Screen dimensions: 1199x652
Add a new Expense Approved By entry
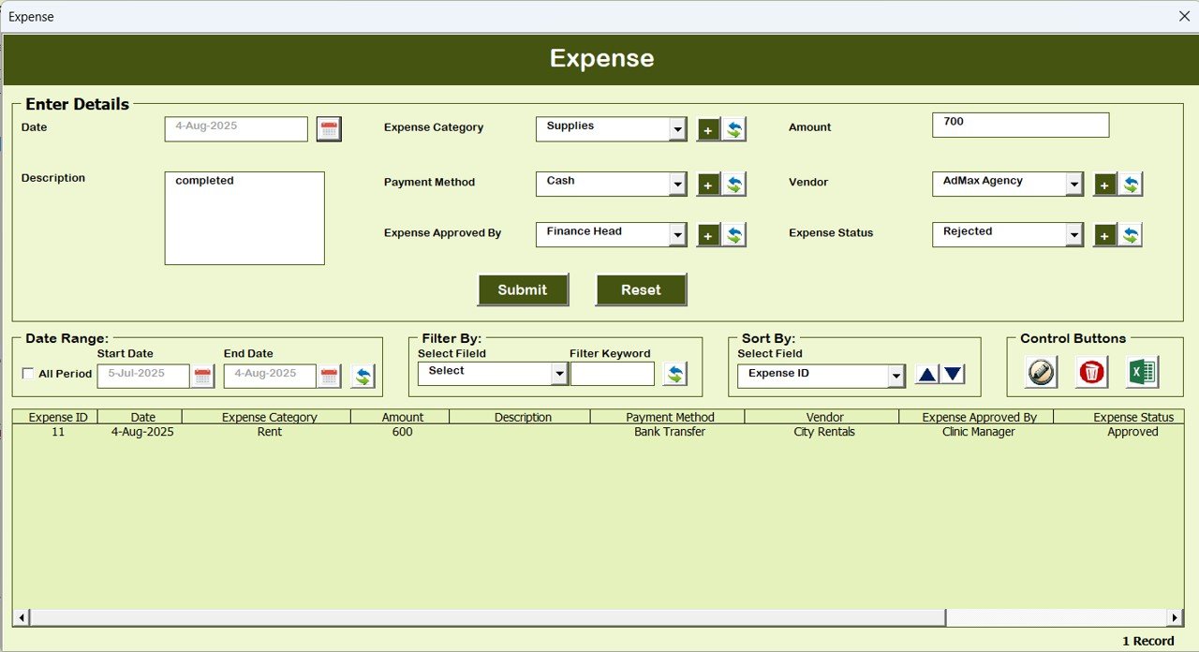pos(709,235)
